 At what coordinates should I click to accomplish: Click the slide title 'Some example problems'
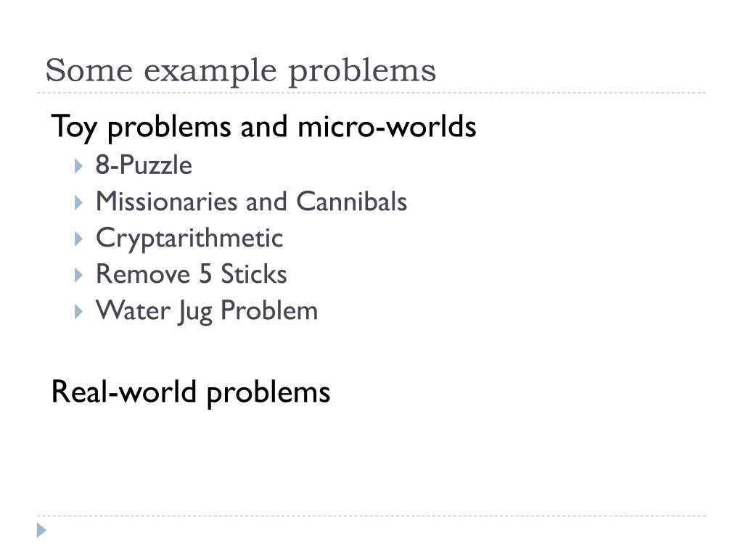[x=240, y=71]
